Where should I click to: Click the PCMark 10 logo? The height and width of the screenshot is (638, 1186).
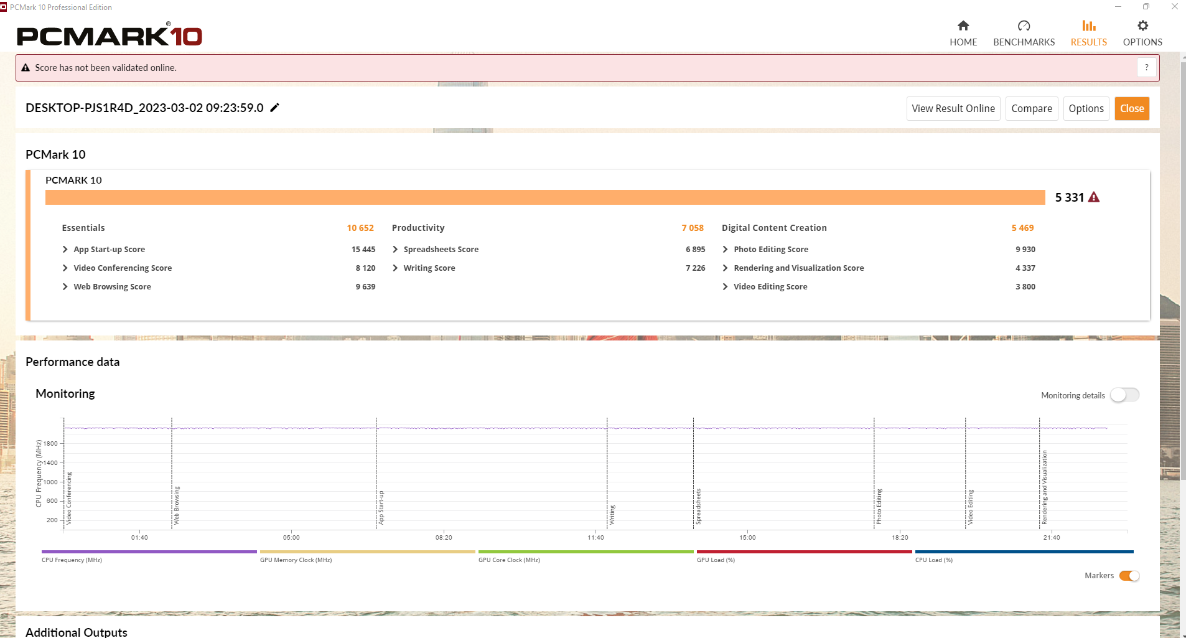click(110, 35)
